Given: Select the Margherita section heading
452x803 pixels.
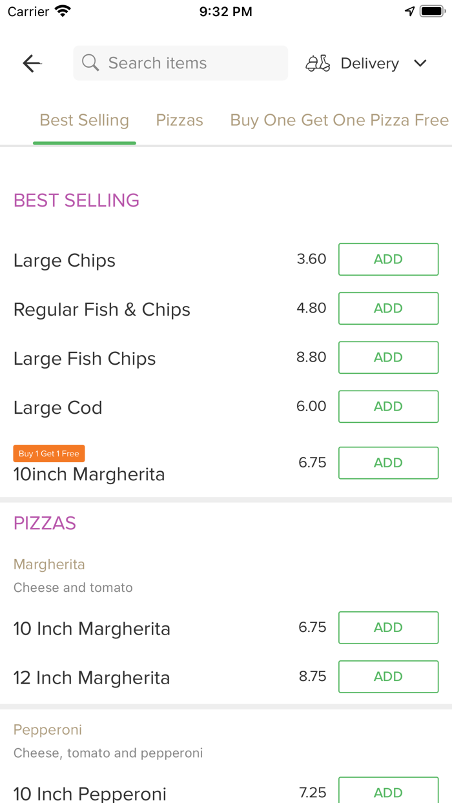Looking at the screenshot, I should [x=49, y=564].
